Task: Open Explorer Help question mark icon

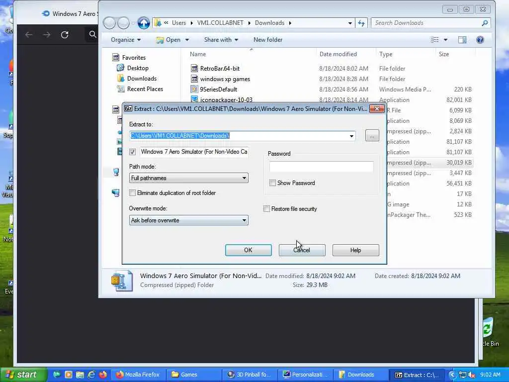Action: [x=480, y=40]
